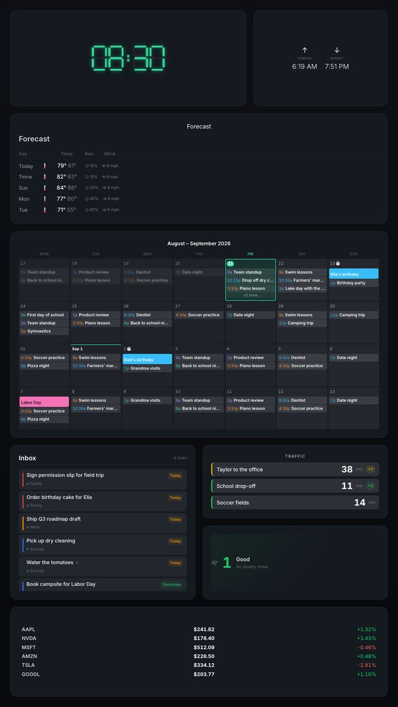Click the GOOGL price $203.77
398x707 pixels.
204,674
